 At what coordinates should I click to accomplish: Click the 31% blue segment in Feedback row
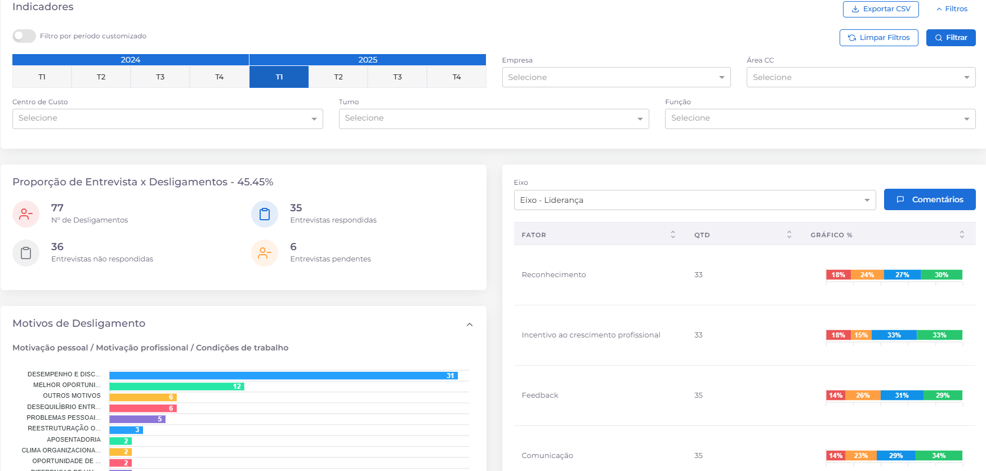[902, 396]
